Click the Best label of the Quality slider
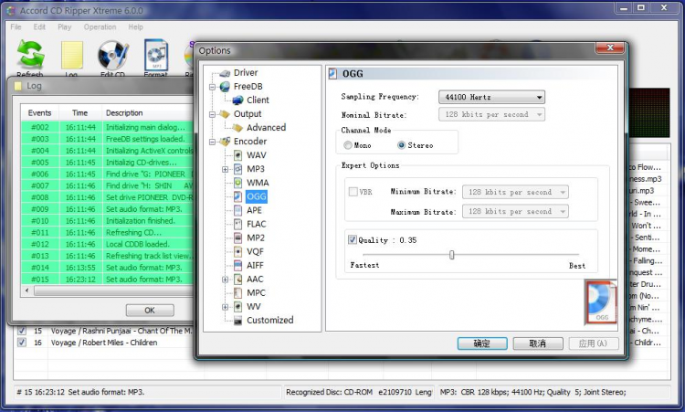 (577, 266)
